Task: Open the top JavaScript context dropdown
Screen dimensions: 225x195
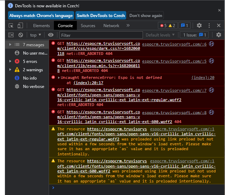Action: (35, 35)
